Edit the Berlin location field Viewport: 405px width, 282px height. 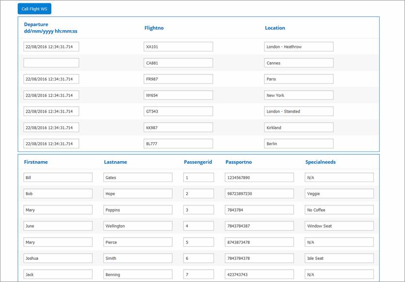point(299,144)
